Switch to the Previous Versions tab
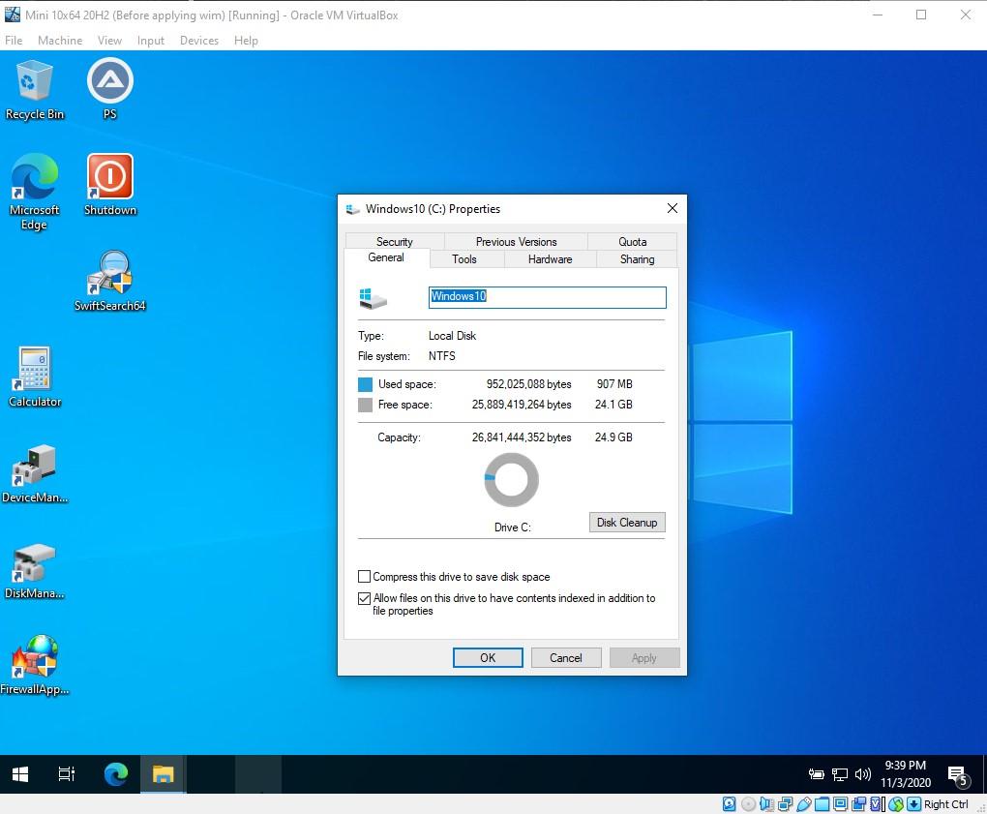Viewport: 987px width, 814px height. click(516, 242)
